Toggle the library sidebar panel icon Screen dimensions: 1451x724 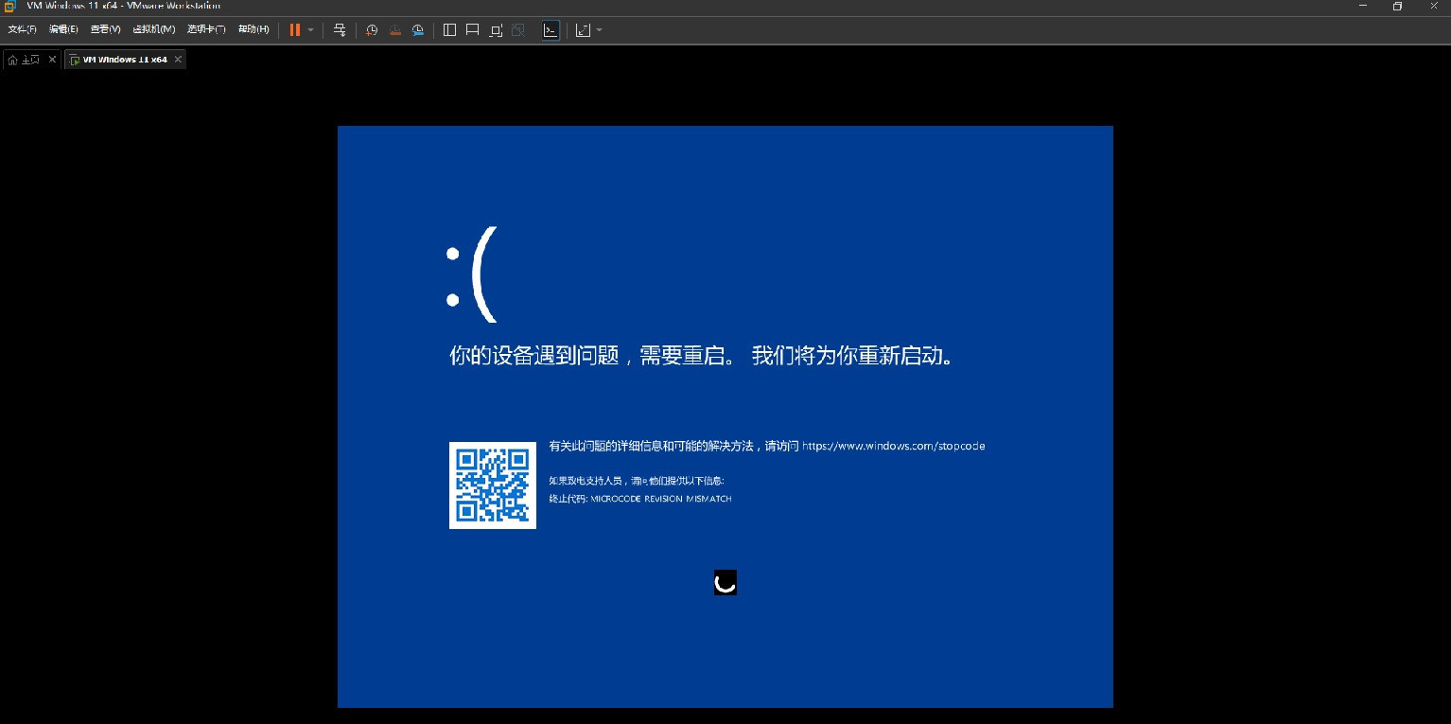click(x=449, y=30)
